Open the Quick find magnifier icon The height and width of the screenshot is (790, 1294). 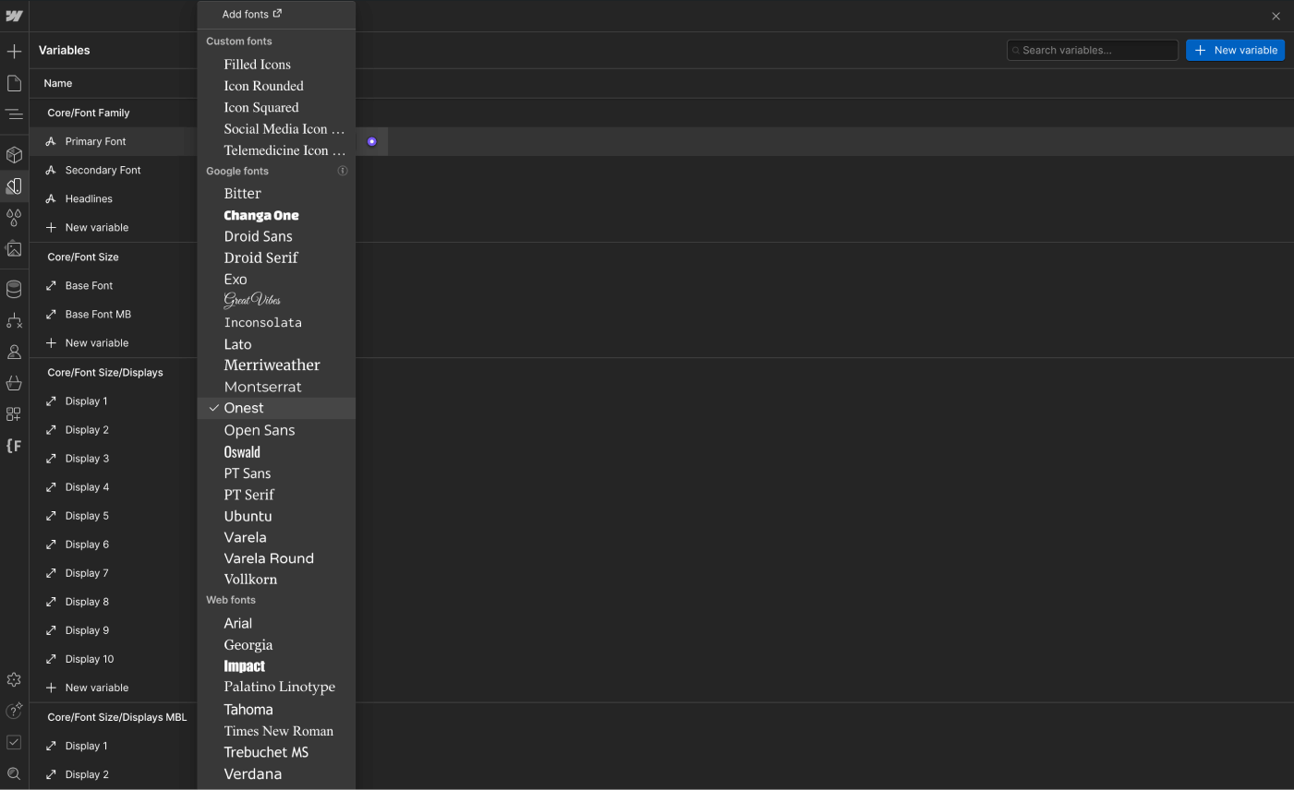pyautogui.click(x=14, y=774)
